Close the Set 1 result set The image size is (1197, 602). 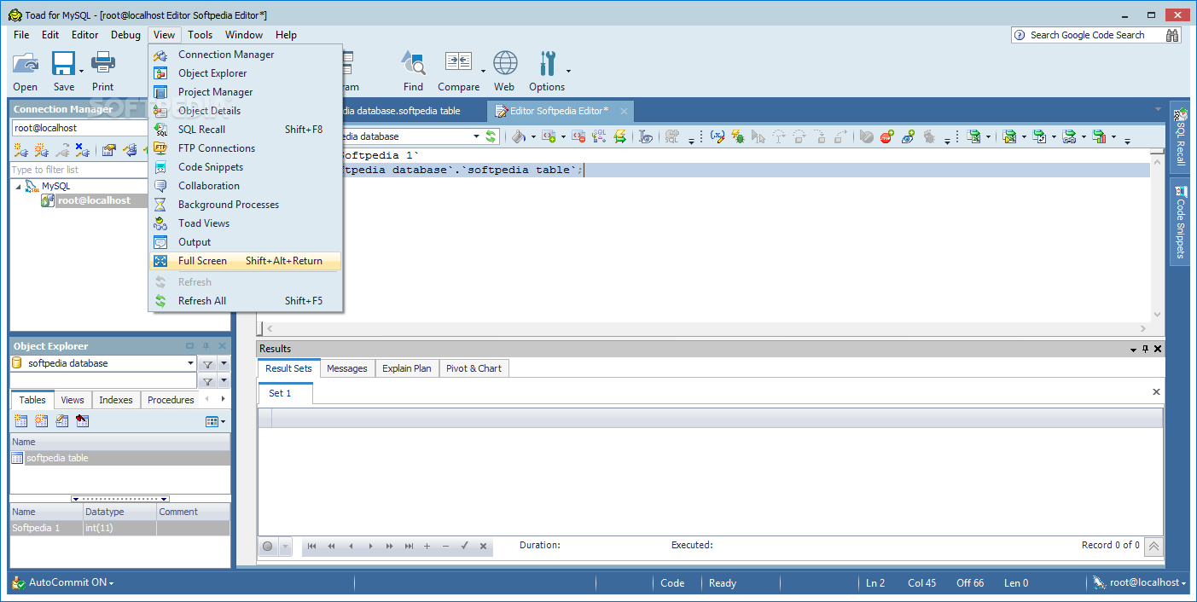tap(1156, 392)
